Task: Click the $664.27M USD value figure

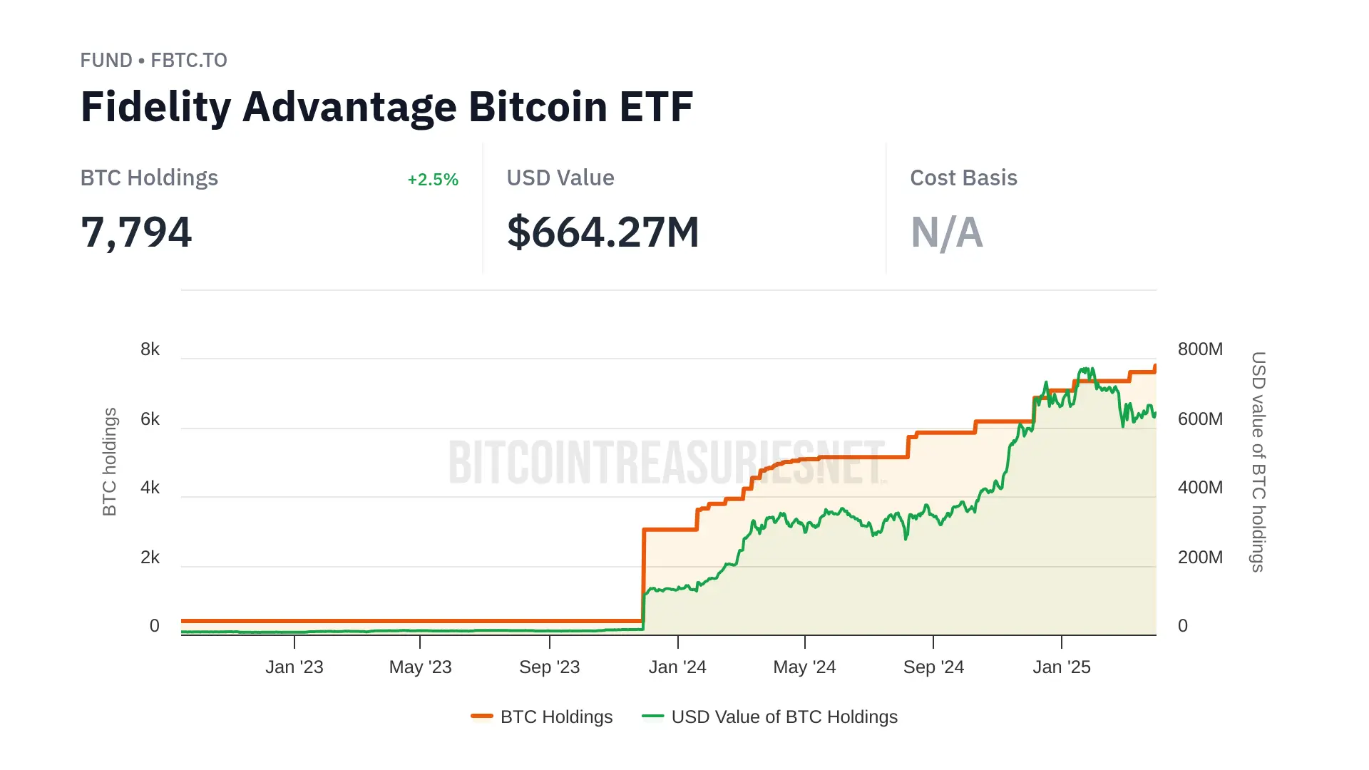Action: pos(603,232)
